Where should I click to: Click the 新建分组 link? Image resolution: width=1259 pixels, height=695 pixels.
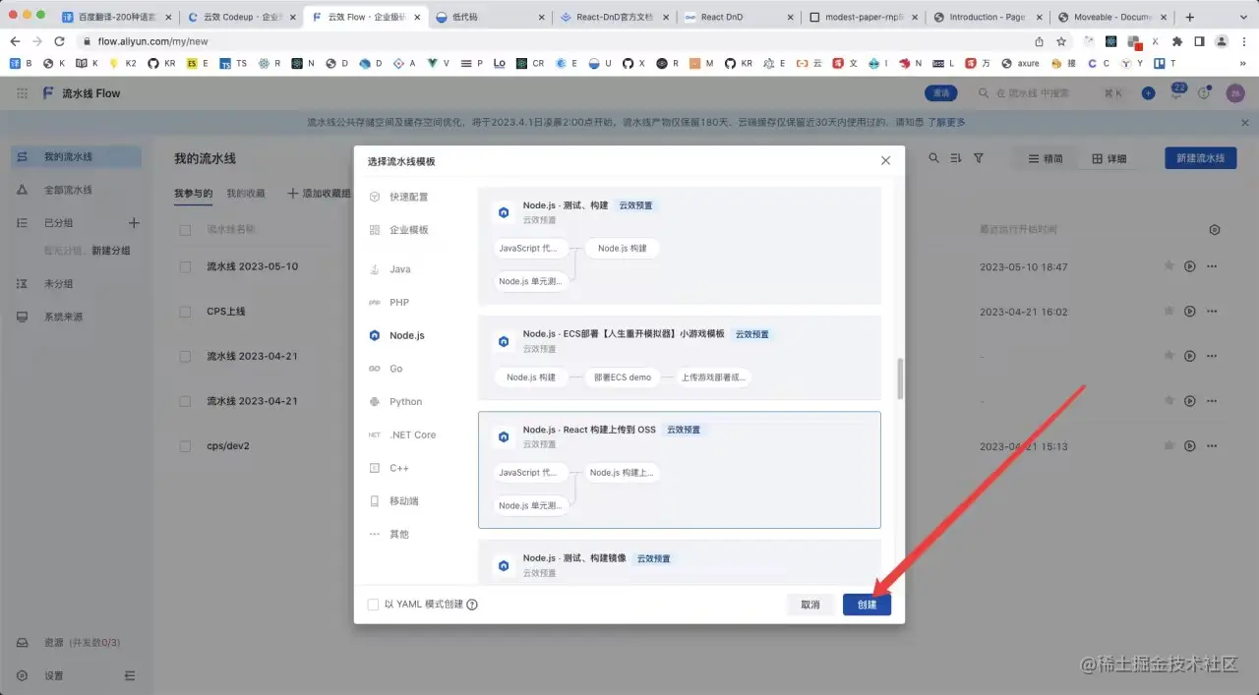click(x=111, y=251)
